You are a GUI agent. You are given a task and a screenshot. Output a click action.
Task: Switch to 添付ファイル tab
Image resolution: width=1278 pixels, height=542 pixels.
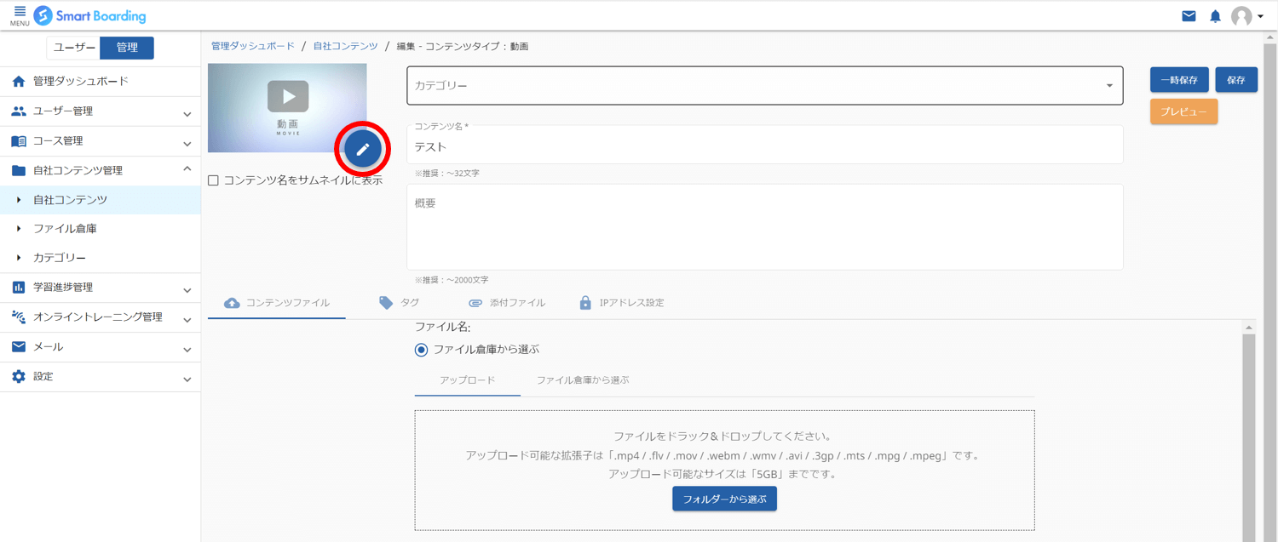[x=506, y=303]
